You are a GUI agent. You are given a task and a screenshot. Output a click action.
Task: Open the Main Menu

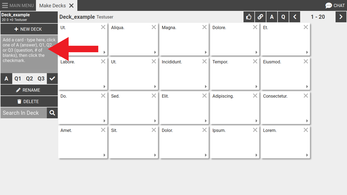[18, 5]
